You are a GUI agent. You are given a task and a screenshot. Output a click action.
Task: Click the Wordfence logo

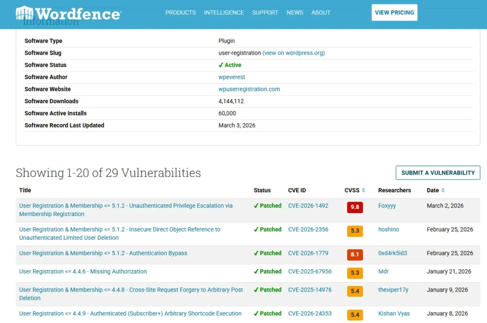(68, 13)
